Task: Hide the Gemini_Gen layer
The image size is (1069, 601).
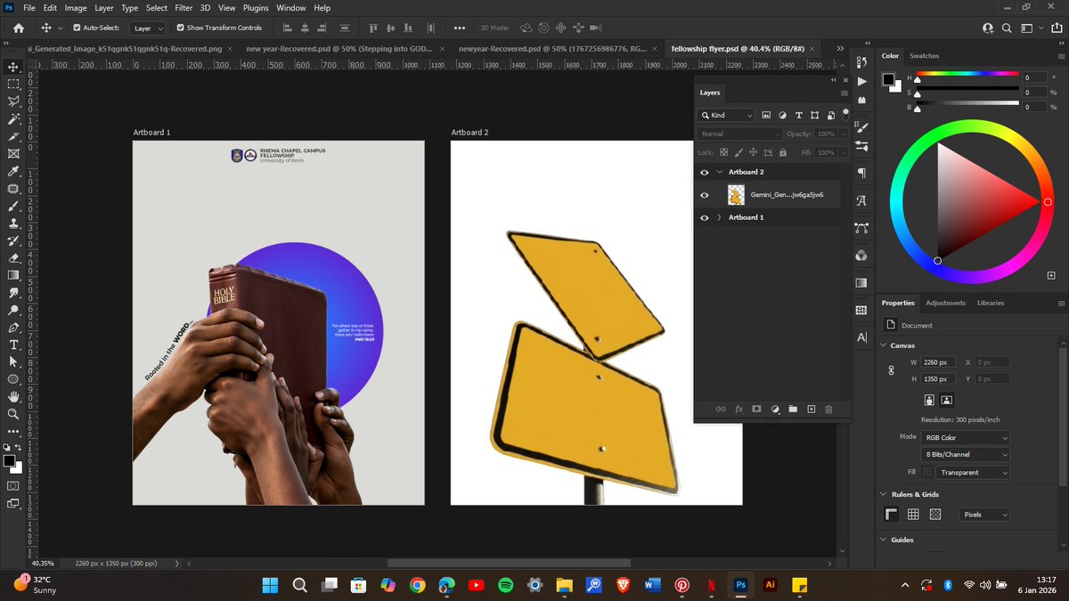Action: click(705, 195)
